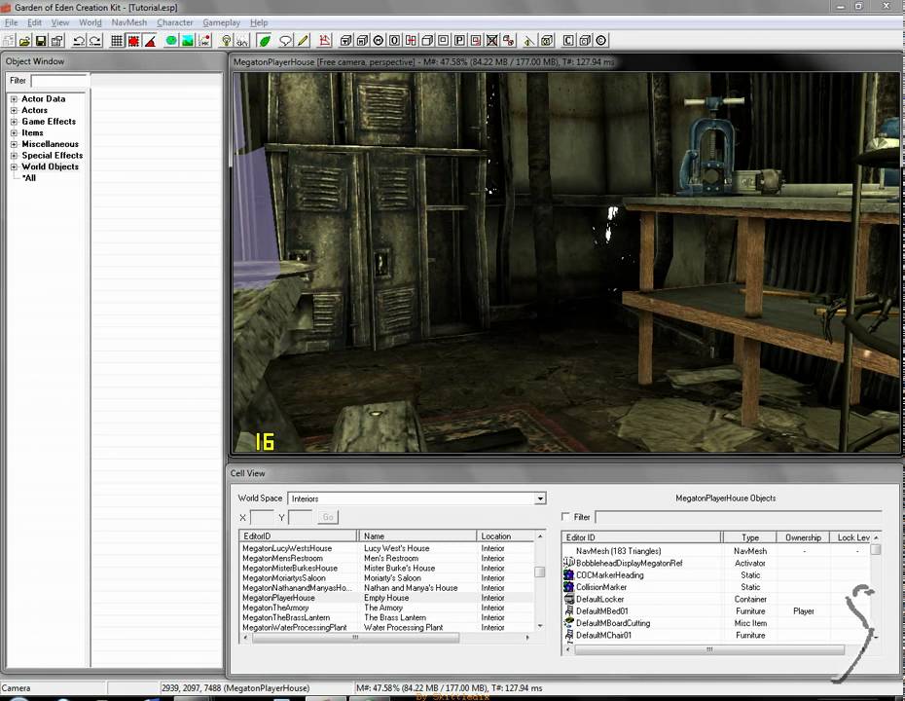Click the red H-shaped toolbar icon
The image size is (905, 701).
(x=411, y=41)
